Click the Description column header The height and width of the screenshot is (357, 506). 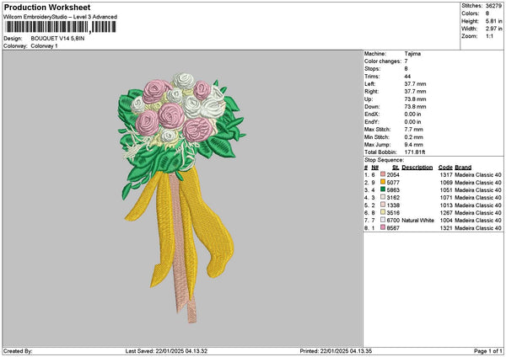(x=417, y=167)
